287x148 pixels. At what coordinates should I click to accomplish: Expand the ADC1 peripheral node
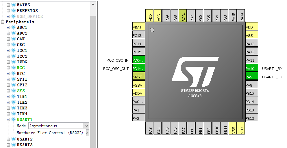[x=8, y=28]
